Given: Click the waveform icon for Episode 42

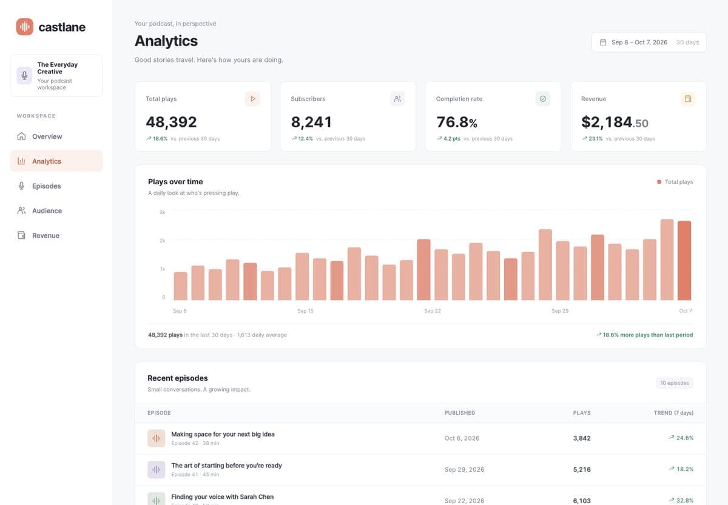Looking at the screenshot, I should pos(157,438).
